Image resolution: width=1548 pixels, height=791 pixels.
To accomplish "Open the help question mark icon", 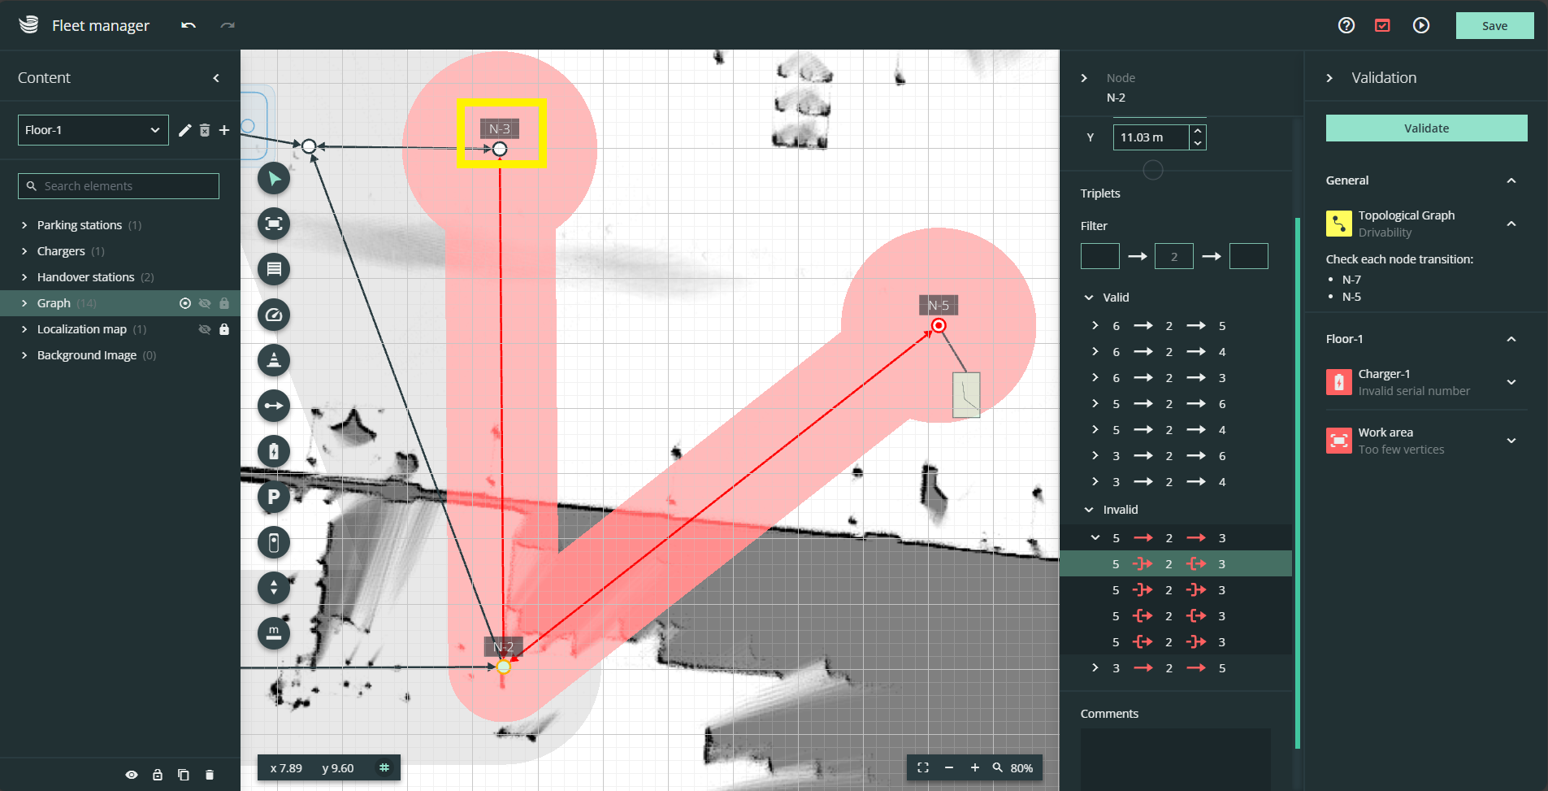I will (x=1346, y=26).
